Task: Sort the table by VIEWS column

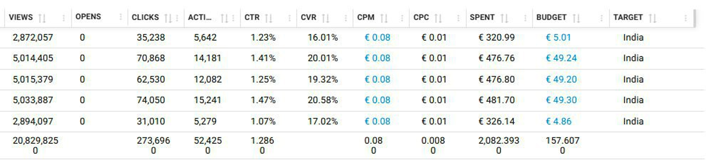Action: click(x=42, y=18)
